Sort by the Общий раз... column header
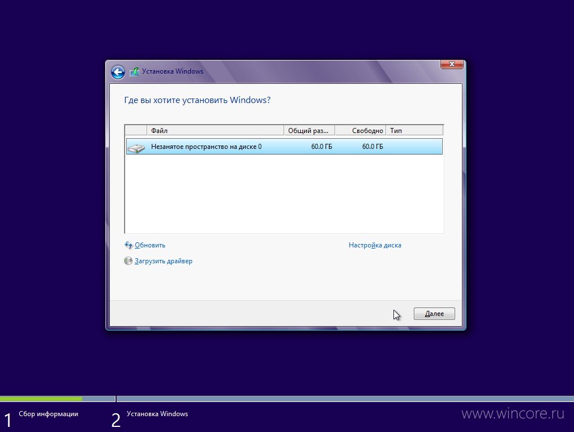 coord(309,130)
